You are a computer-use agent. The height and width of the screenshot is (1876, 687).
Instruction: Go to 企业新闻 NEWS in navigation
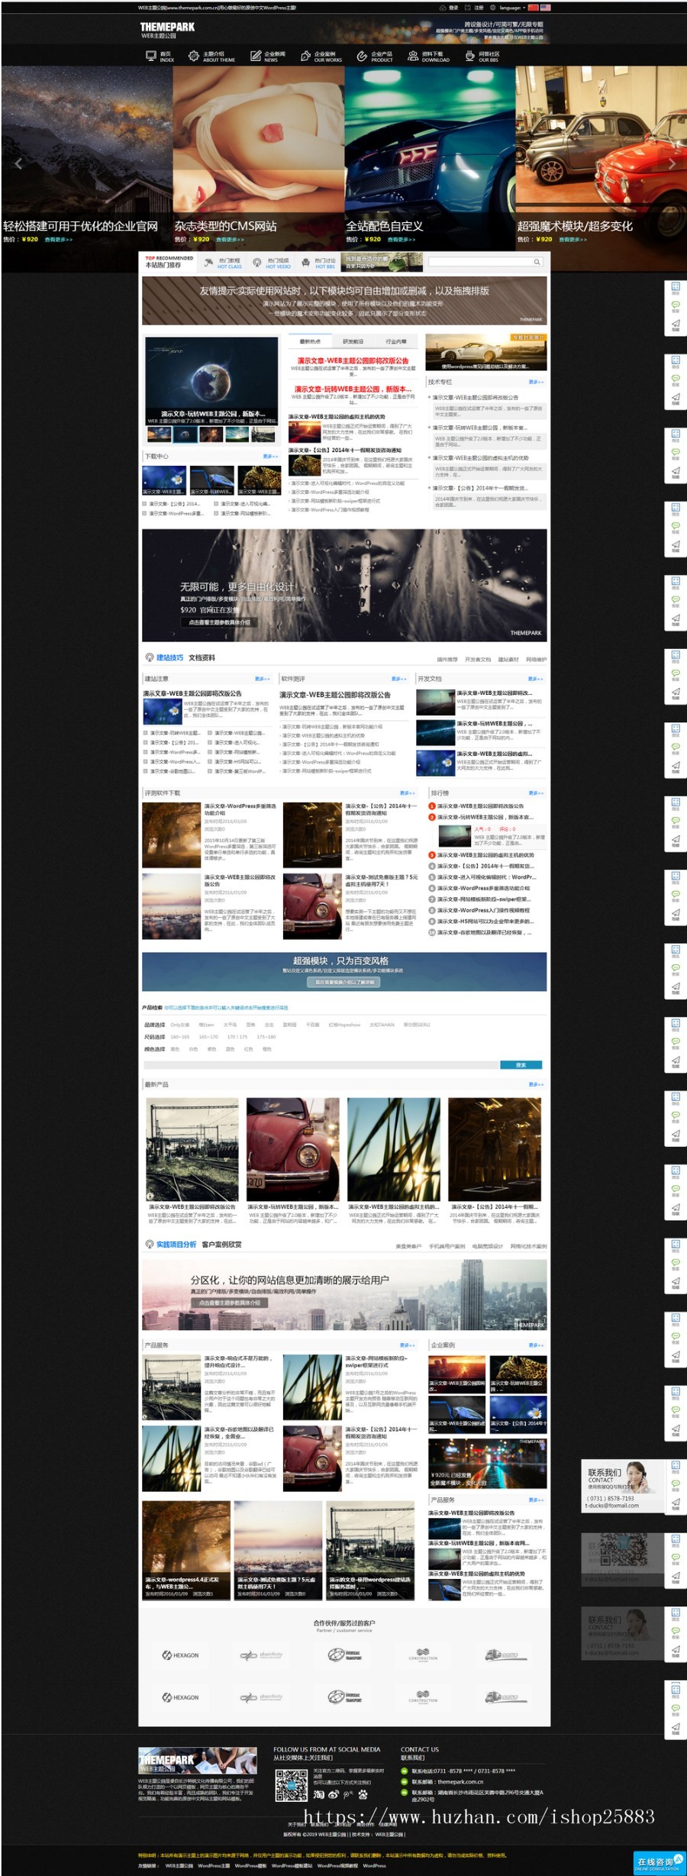[x=268, y=57]
